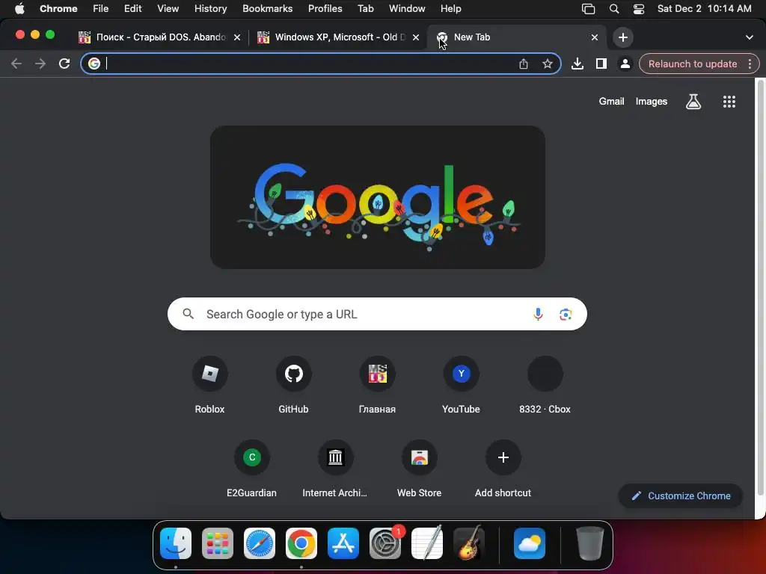Open System Settings from the Dock
This screenshot has height=574, width=766.
[385, 543]
